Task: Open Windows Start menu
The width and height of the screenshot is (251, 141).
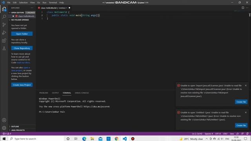Action: [4, 139]
